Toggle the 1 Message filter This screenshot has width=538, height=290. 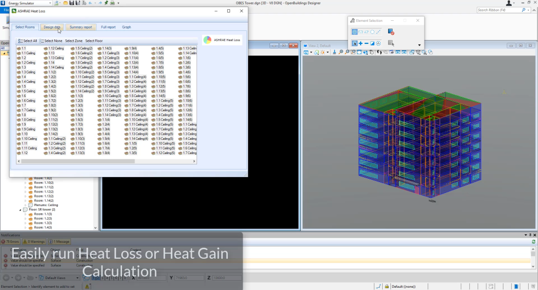click(59, 242)
